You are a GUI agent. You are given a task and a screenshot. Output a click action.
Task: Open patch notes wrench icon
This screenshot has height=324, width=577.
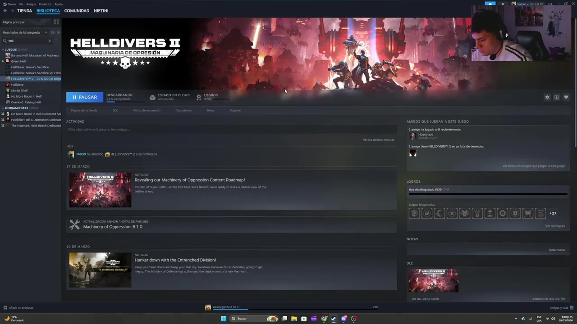click(74, 224)
